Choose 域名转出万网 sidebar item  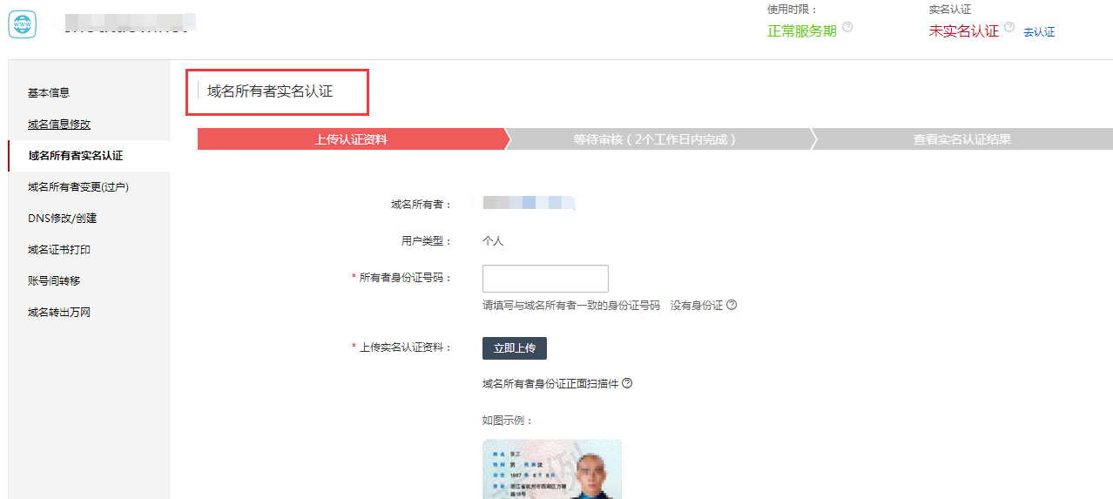coord(59,313)
